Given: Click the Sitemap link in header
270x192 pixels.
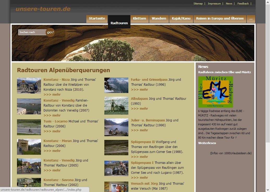Looking at the screenshot, I should tap(198, 4).
